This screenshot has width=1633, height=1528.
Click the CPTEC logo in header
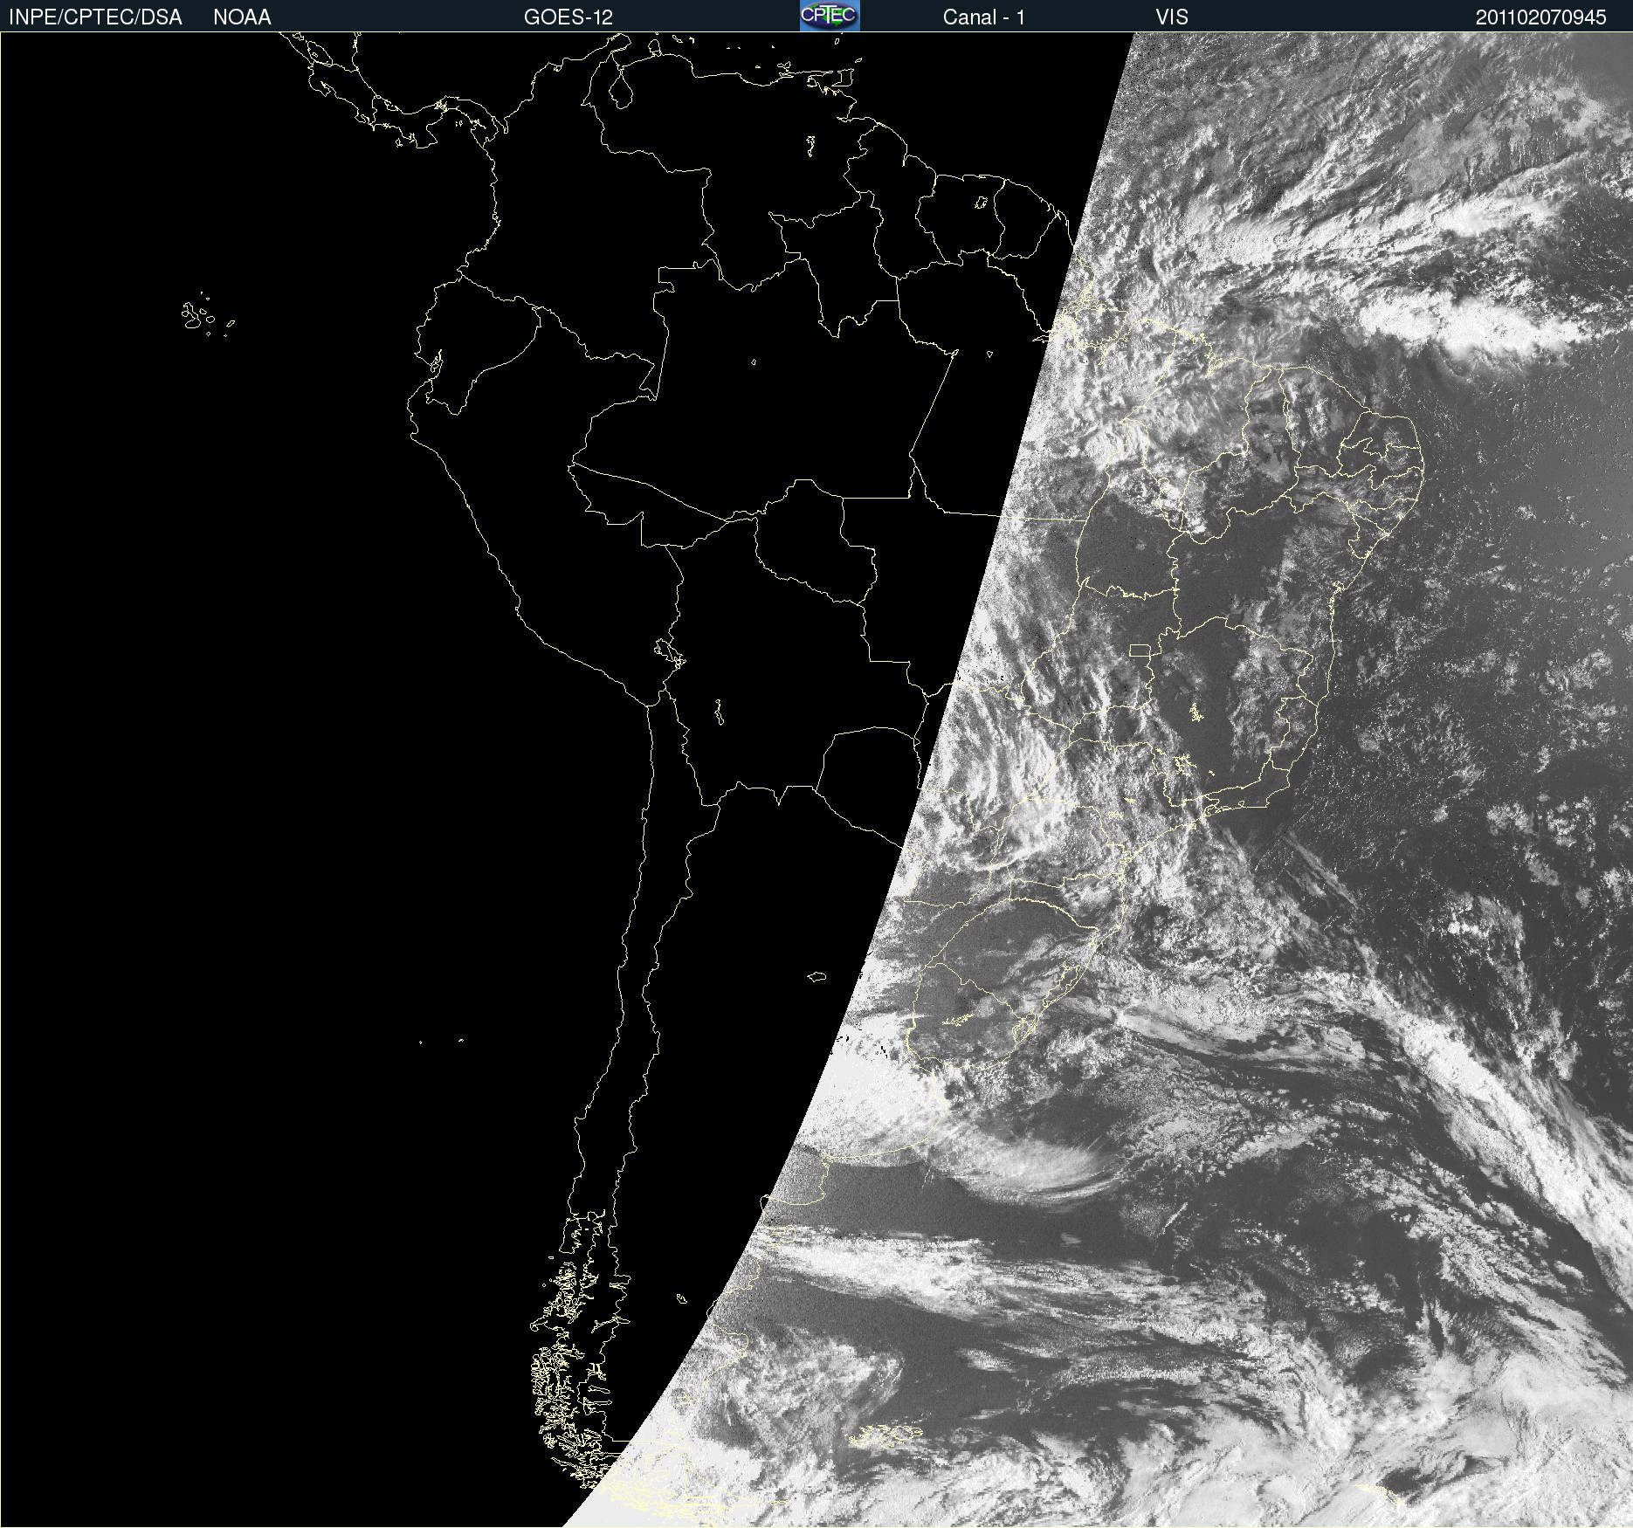[830, 16]
